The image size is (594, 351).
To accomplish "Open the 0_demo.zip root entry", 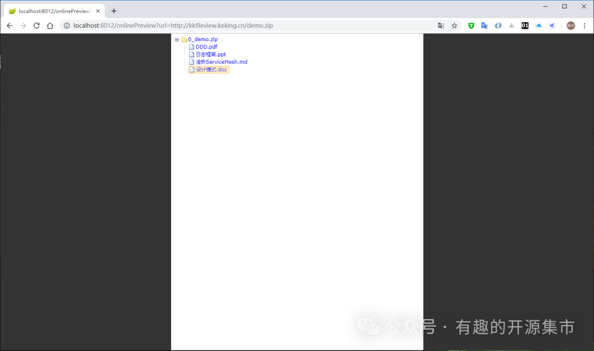I will point(203,40).
